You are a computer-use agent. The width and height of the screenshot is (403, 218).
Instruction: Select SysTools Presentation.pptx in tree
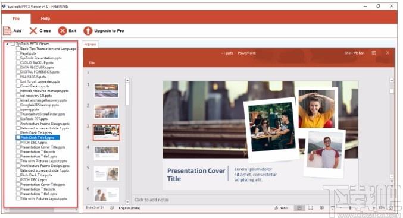(x=41, y=58)
